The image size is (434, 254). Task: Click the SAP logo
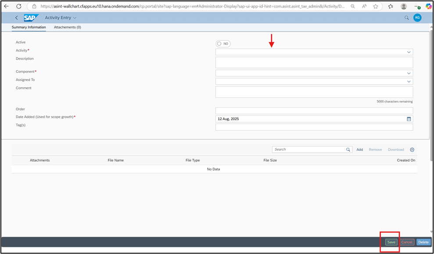click(x=31, y=18)
